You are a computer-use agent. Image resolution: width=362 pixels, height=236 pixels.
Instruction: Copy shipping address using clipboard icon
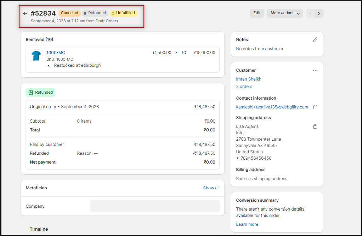315,126
